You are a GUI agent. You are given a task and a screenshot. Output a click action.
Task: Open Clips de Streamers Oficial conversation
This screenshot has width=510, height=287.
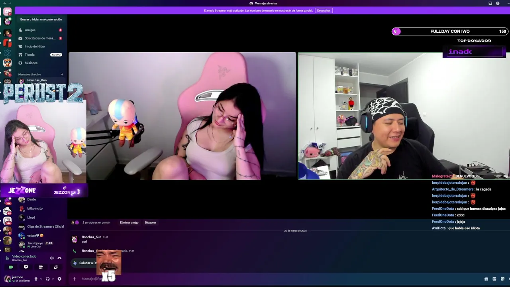click(x=40, y=226)
